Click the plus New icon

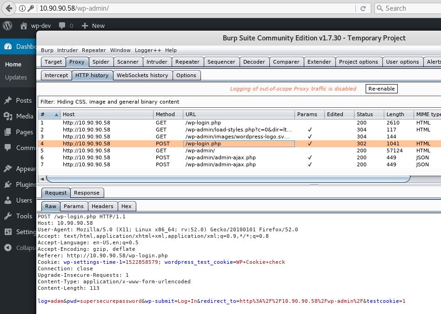tap(85, 26)
